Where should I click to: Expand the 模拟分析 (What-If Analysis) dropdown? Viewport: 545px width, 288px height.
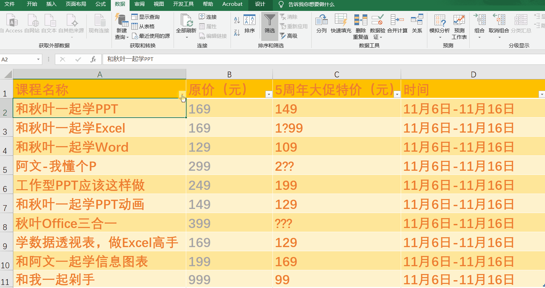coord(440,37)
